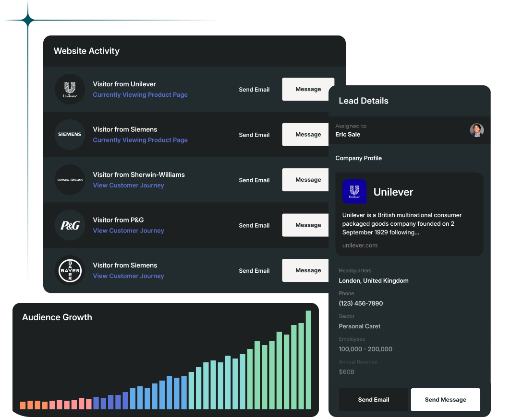Screen dimensions: 511x417
Task: Click Send Email in Lead Details
Action: (373, 399)
